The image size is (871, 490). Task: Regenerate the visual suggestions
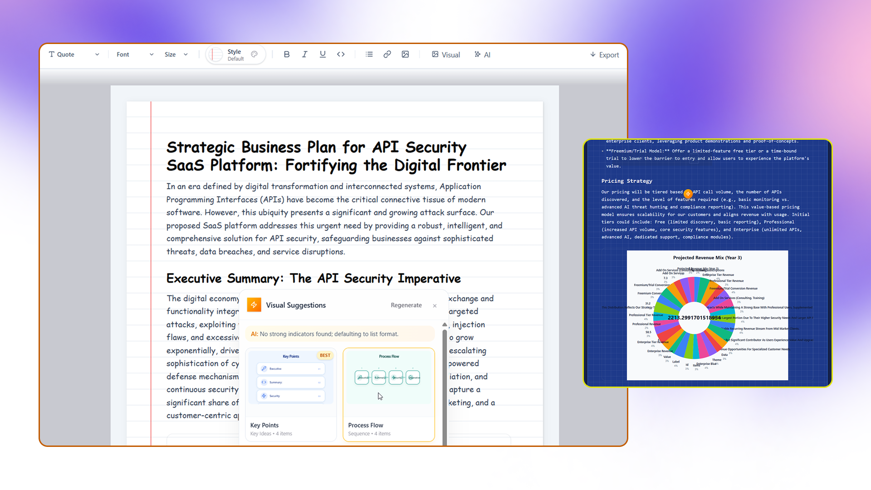click(x=406, y=305)
